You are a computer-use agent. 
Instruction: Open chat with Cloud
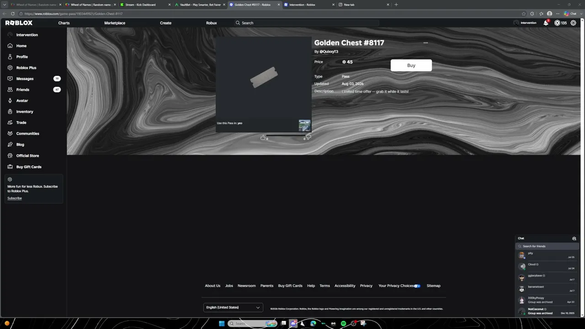click(x=547, y=266)
